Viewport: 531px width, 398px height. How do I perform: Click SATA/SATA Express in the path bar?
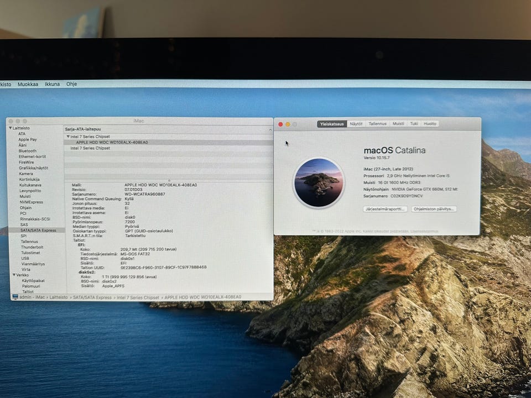92,297
